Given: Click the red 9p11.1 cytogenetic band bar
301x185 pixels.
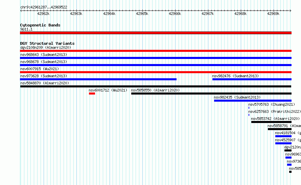Looking at the screenshot, I should pyautogui.click(x=156, y=33).
